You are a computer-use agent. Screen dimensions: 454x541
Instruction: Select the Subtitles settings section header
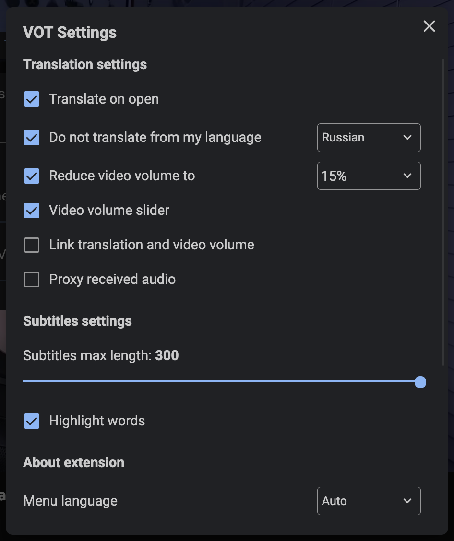click(77, 321)
